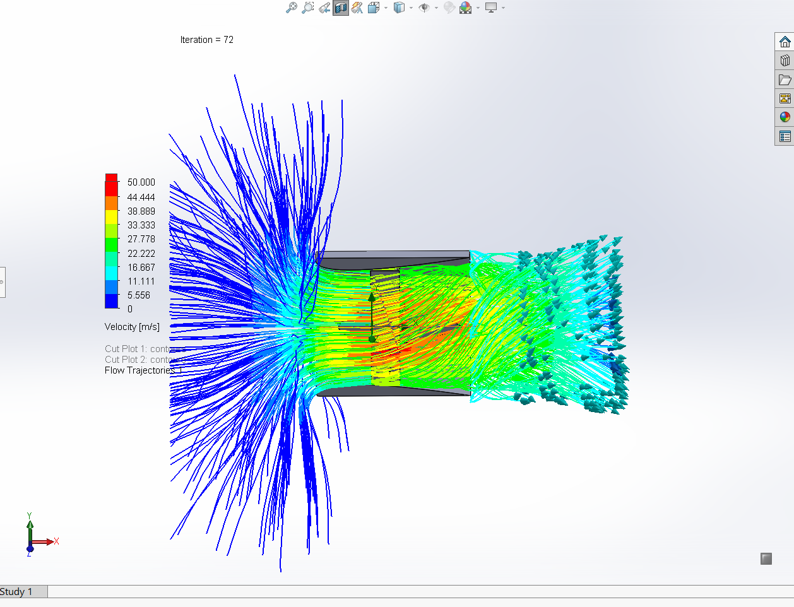Click the Edit Appearance sphere icon
The height and width of the screenshot is (607, 794).
[449, 8]
